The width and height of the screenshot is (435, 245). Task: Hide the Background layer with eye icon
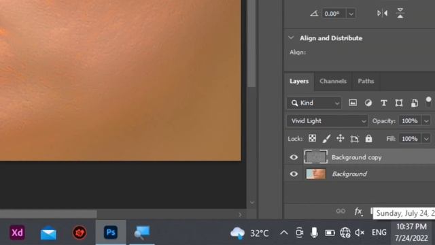[294, 174]
